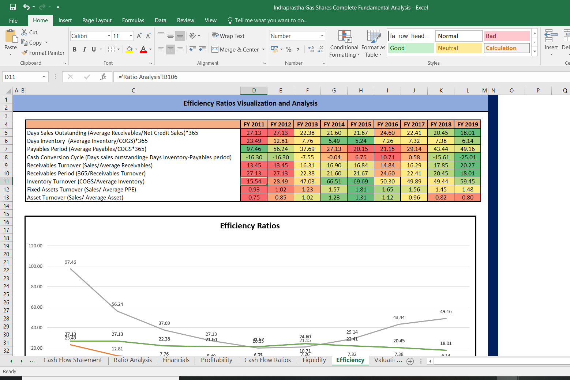
Task: Toggle Underline formatting
Action: pyautogui.click(x=94, y=49)
